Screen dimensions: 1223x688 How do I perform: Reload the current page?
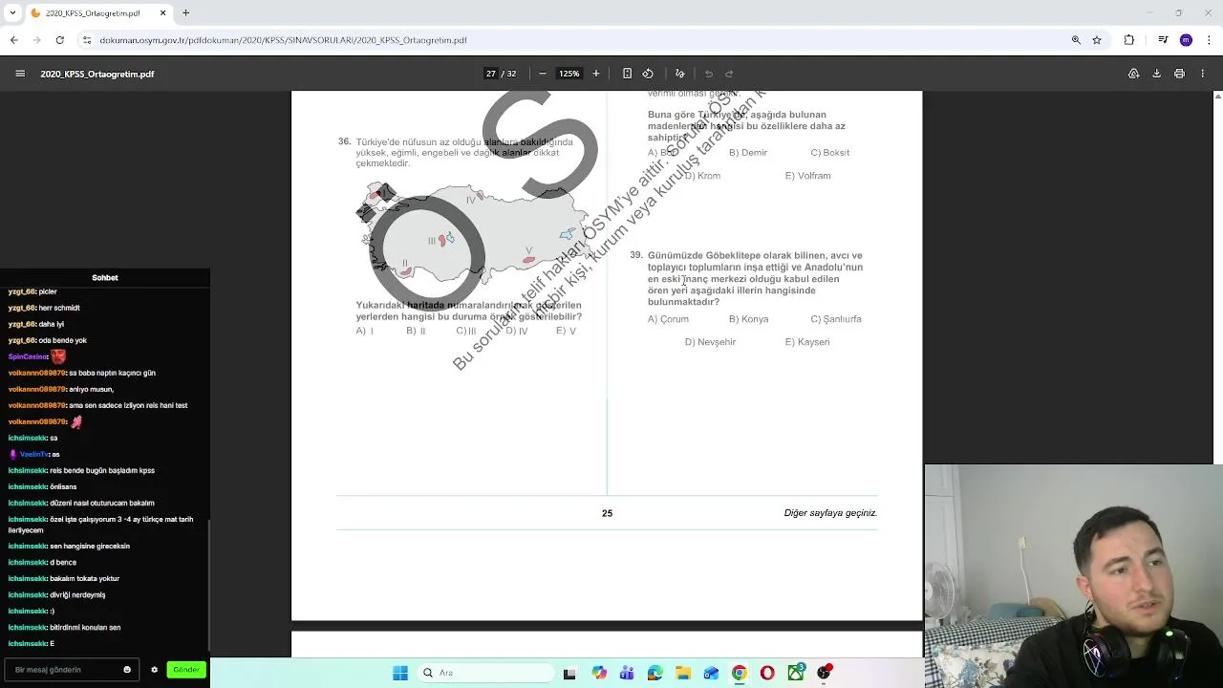(59, 40)
